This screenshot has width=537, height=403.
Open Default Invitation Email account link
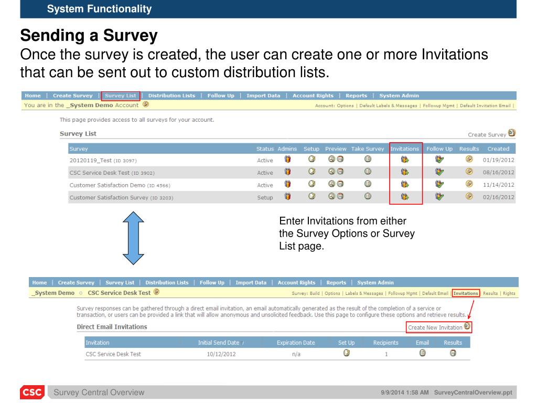[485, 105]
